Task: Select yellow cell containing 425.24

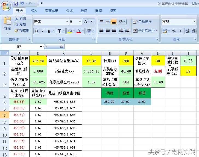Action: pyautogui.click(x=38, y=61)
